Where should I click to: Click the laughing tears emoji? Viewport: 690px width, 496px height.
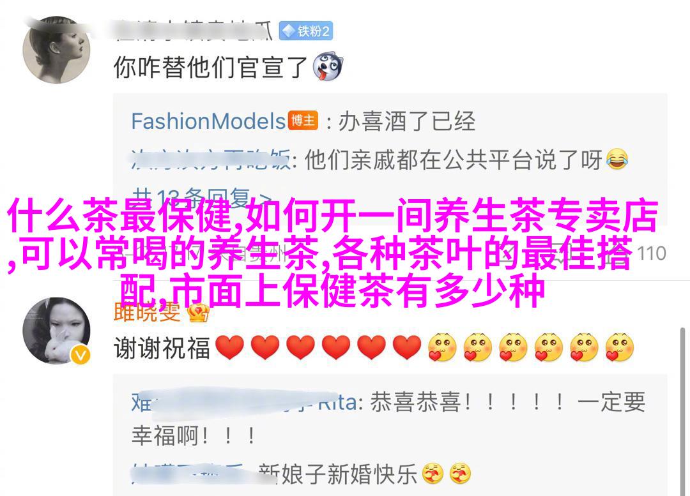(x=617, y=160)
